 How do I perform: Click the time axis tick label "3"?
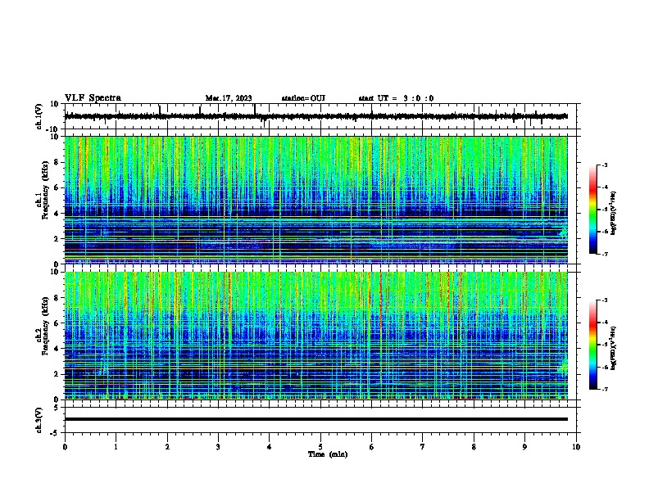(218, 447)
